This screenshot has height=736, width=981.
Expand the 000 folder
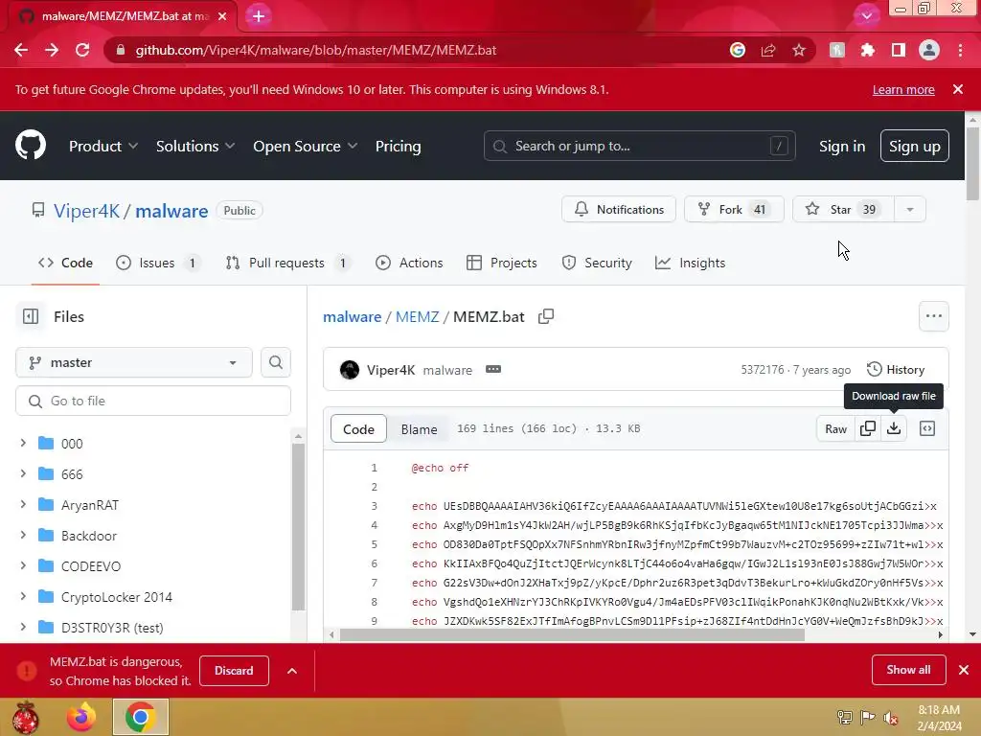tap(23, 443)
